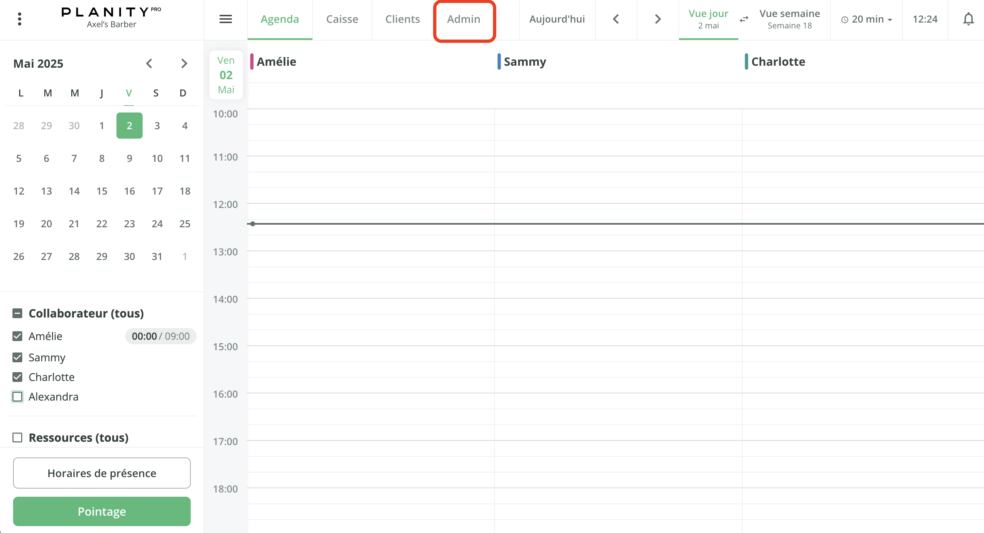This screenshot has height=533, width=984.
Task: Switch to Vue semaine view
Action: [x=789, y=19]
